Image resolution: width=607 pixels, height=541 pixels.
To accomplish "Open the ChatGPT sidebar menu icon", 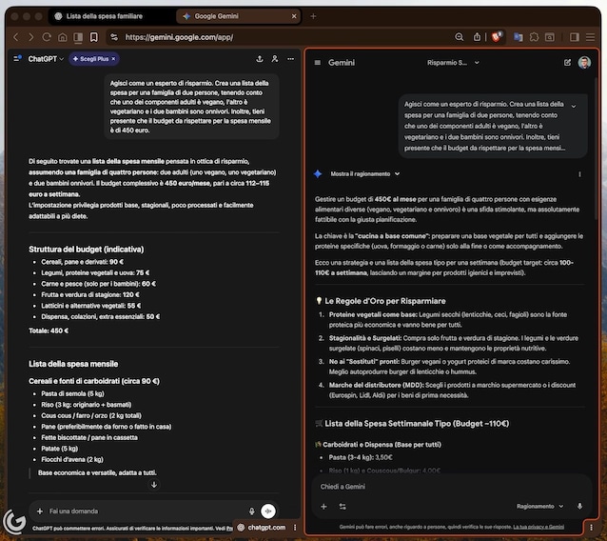I will click(x=17, y=59).
